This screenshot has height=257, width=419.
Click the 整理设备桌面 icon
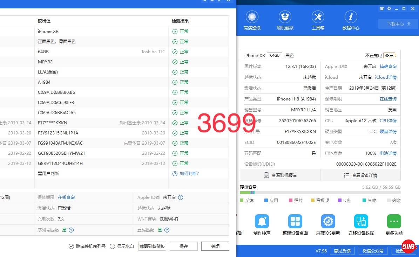[x=295, y=222]
